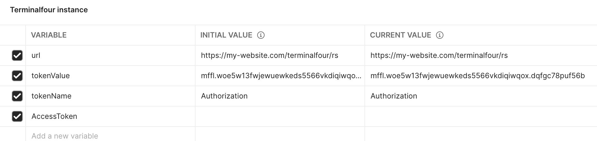
Task: Select the tokenName variable name cell
Action: (x=51, y=96)
